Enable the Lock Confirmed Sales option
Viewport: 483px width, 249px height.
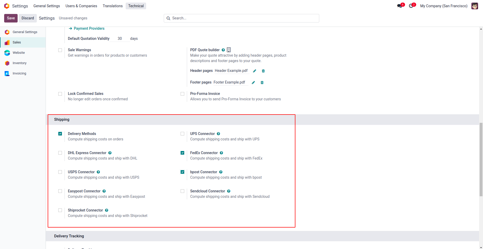(60, 94)
